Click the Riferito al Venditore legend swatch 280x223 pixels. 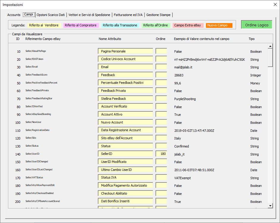coord(44,25)
